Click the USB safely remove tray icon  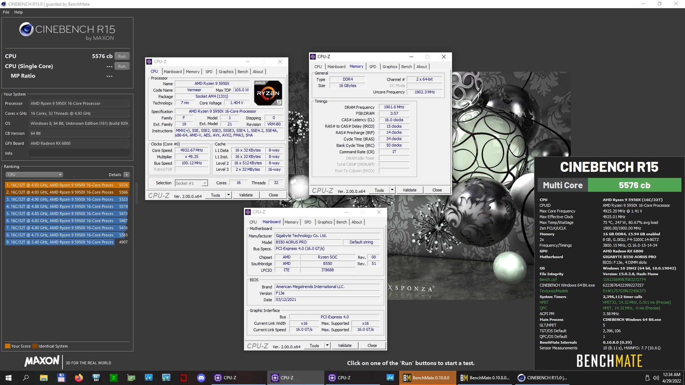coord(648,378)
